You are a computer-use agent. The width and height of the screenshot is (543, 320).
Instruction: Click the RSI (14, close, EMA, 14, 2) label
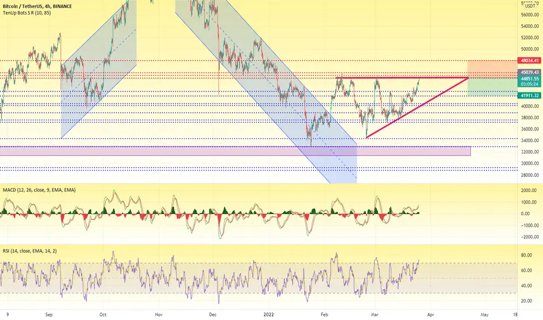[x=30, y=251]
